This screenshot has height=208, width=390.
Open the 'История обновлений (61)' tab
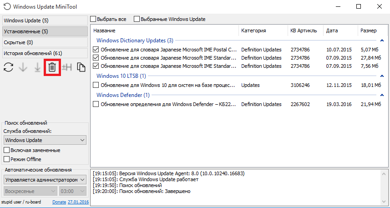[x=45, y=53]
